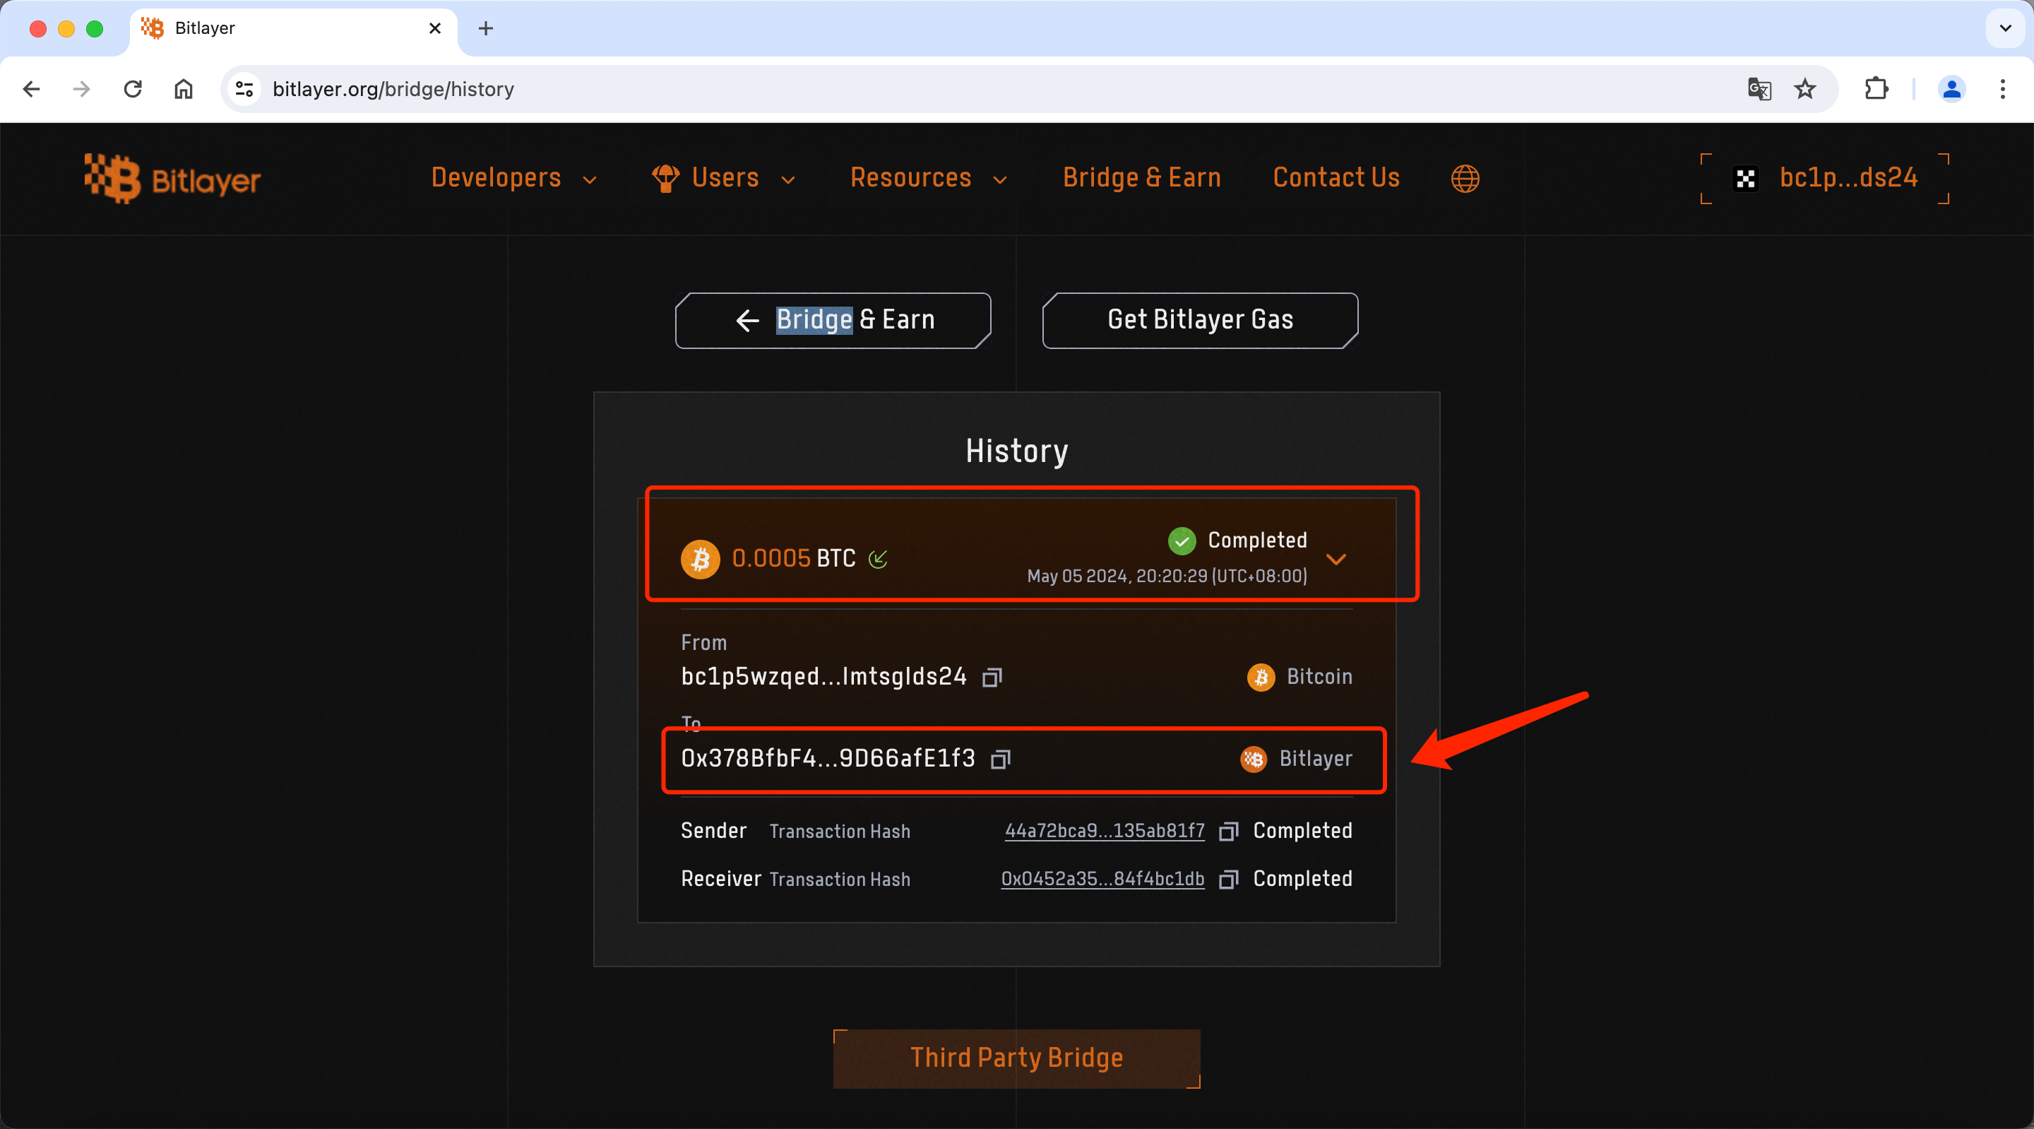
Task: Expand the Resources dropdown menu
Action: coord(928,179)
